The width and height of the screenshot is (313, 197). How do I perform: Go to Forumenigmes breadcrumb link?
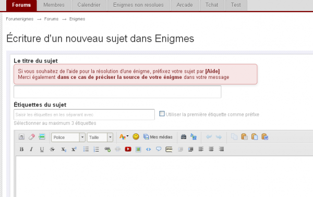(20, 19)
